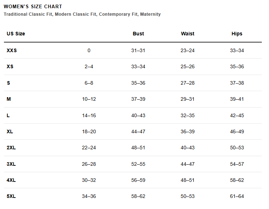This screenshot has height=209, width=269.
Task: Click waist measurement 50–53
Action: [x=187, y=196]
